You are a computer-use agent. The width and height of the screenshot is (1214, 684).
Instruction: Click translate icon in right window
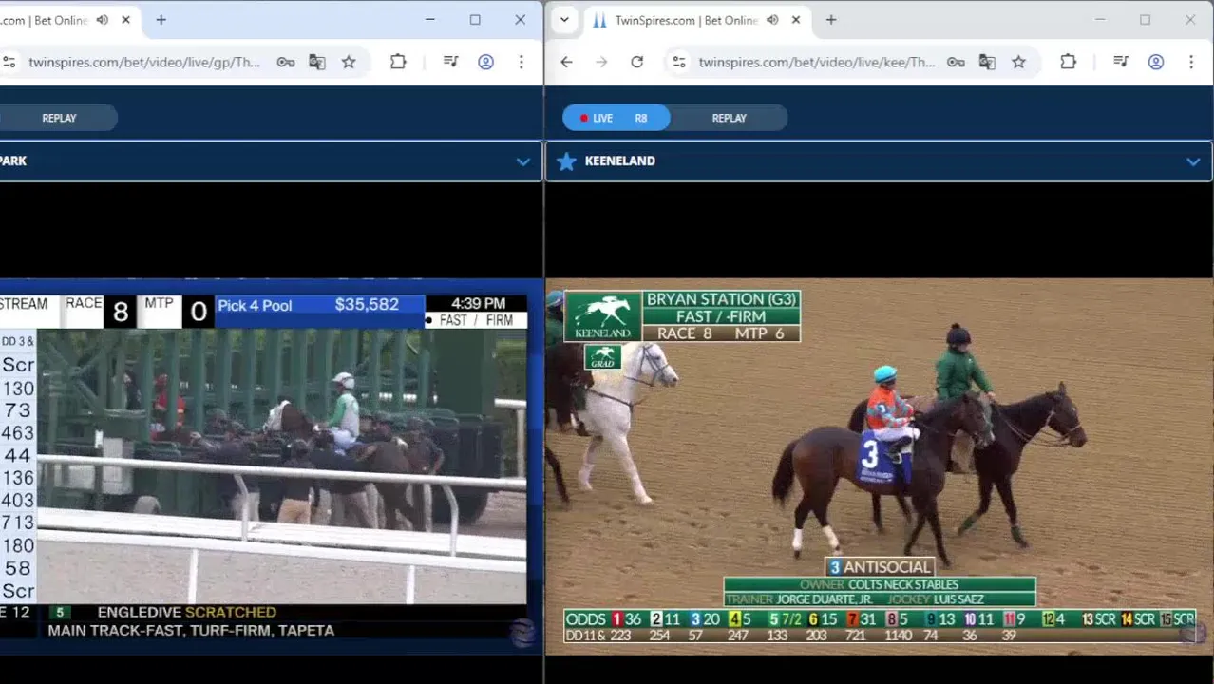point(987,62)
